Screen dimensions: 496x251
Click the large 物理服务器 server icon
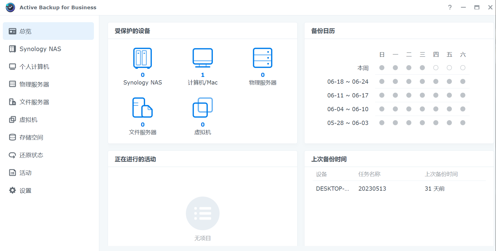click(x=263, y=58)
